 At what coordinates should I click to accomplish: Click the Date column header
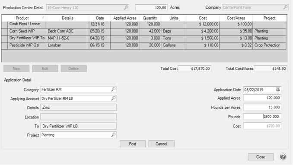(x=100, y=18)
